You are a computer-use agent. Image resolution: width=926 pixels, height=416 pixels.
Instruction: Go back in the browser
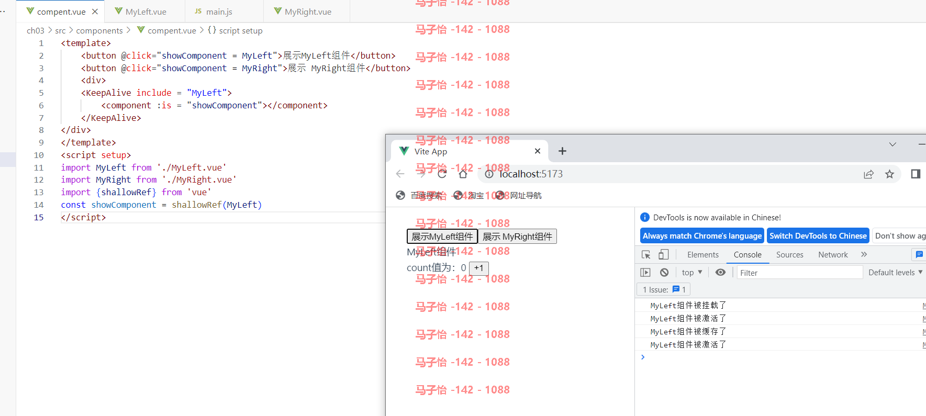click(x=400, y=174)
